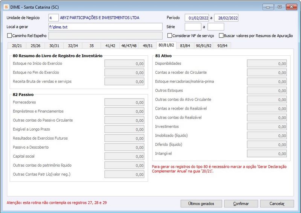Select the 46/47/48 tab
This screenshot has width=301, height=213.
coord(129,46)
